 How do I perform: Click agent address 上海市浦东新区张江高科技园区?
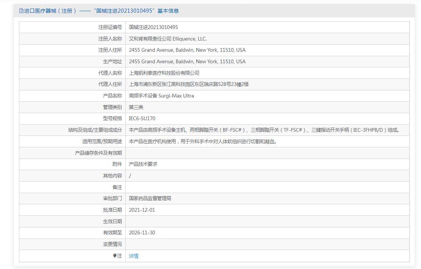189,84
